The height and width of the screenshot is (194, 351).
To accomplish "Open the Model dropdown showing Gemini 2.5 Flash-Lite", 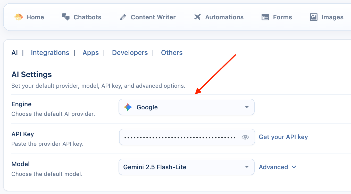I will 186,167.
